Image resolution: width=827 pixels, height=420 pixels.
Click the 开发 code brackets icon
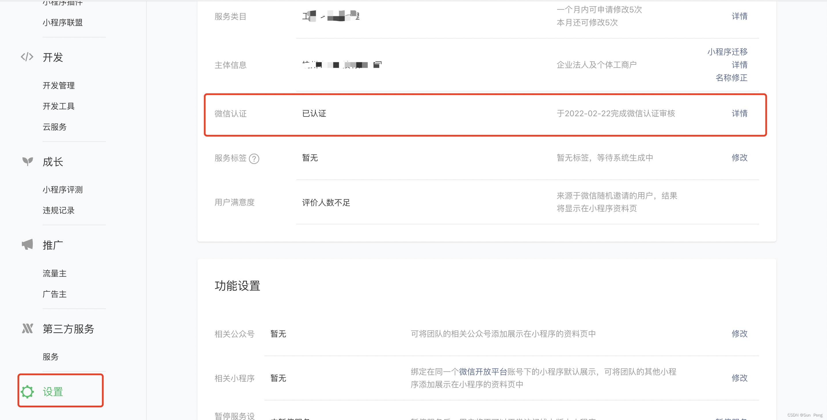[27, 57]
